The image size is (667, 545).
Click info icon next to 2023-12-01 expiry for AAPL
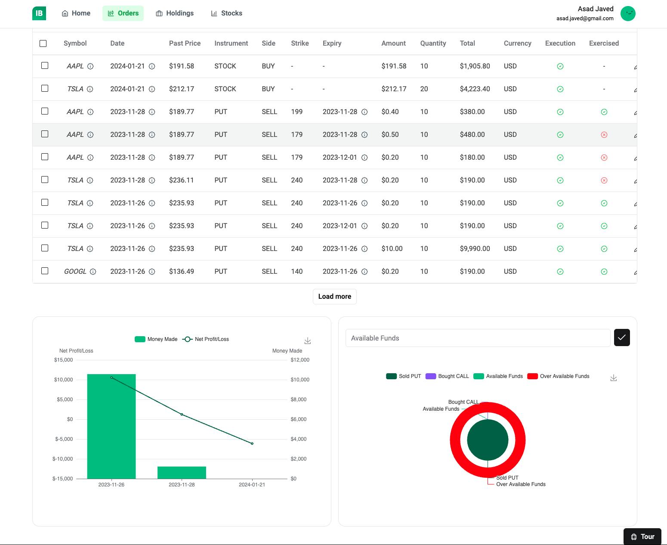[364, 158]
